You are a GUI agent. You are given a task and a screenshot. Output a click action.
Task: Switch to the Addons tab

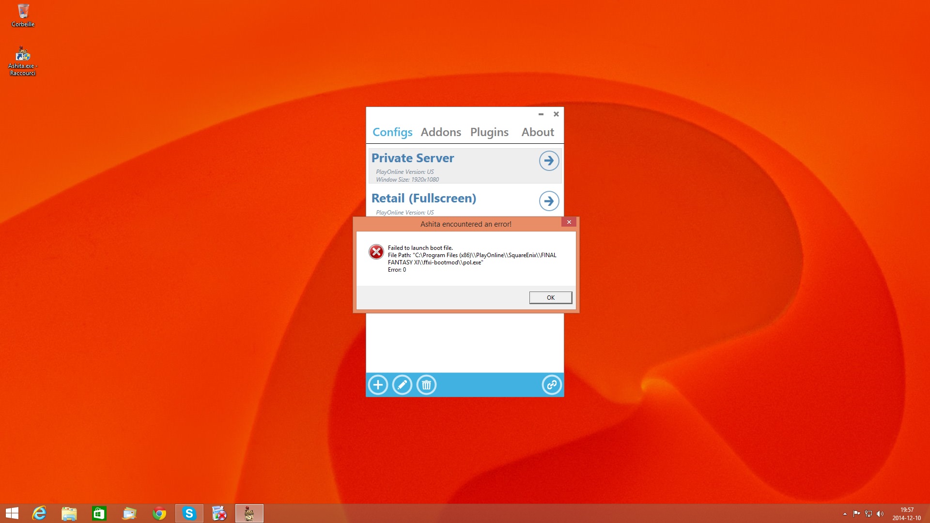point(441,132)
